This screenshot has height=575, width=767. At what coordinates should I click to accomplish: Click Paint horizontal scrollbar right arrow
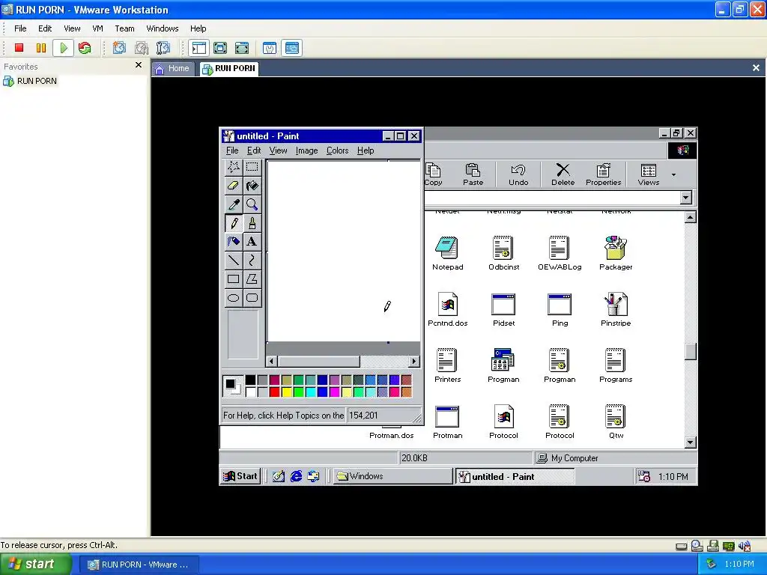pyautogui.click(x=414, y=362)
